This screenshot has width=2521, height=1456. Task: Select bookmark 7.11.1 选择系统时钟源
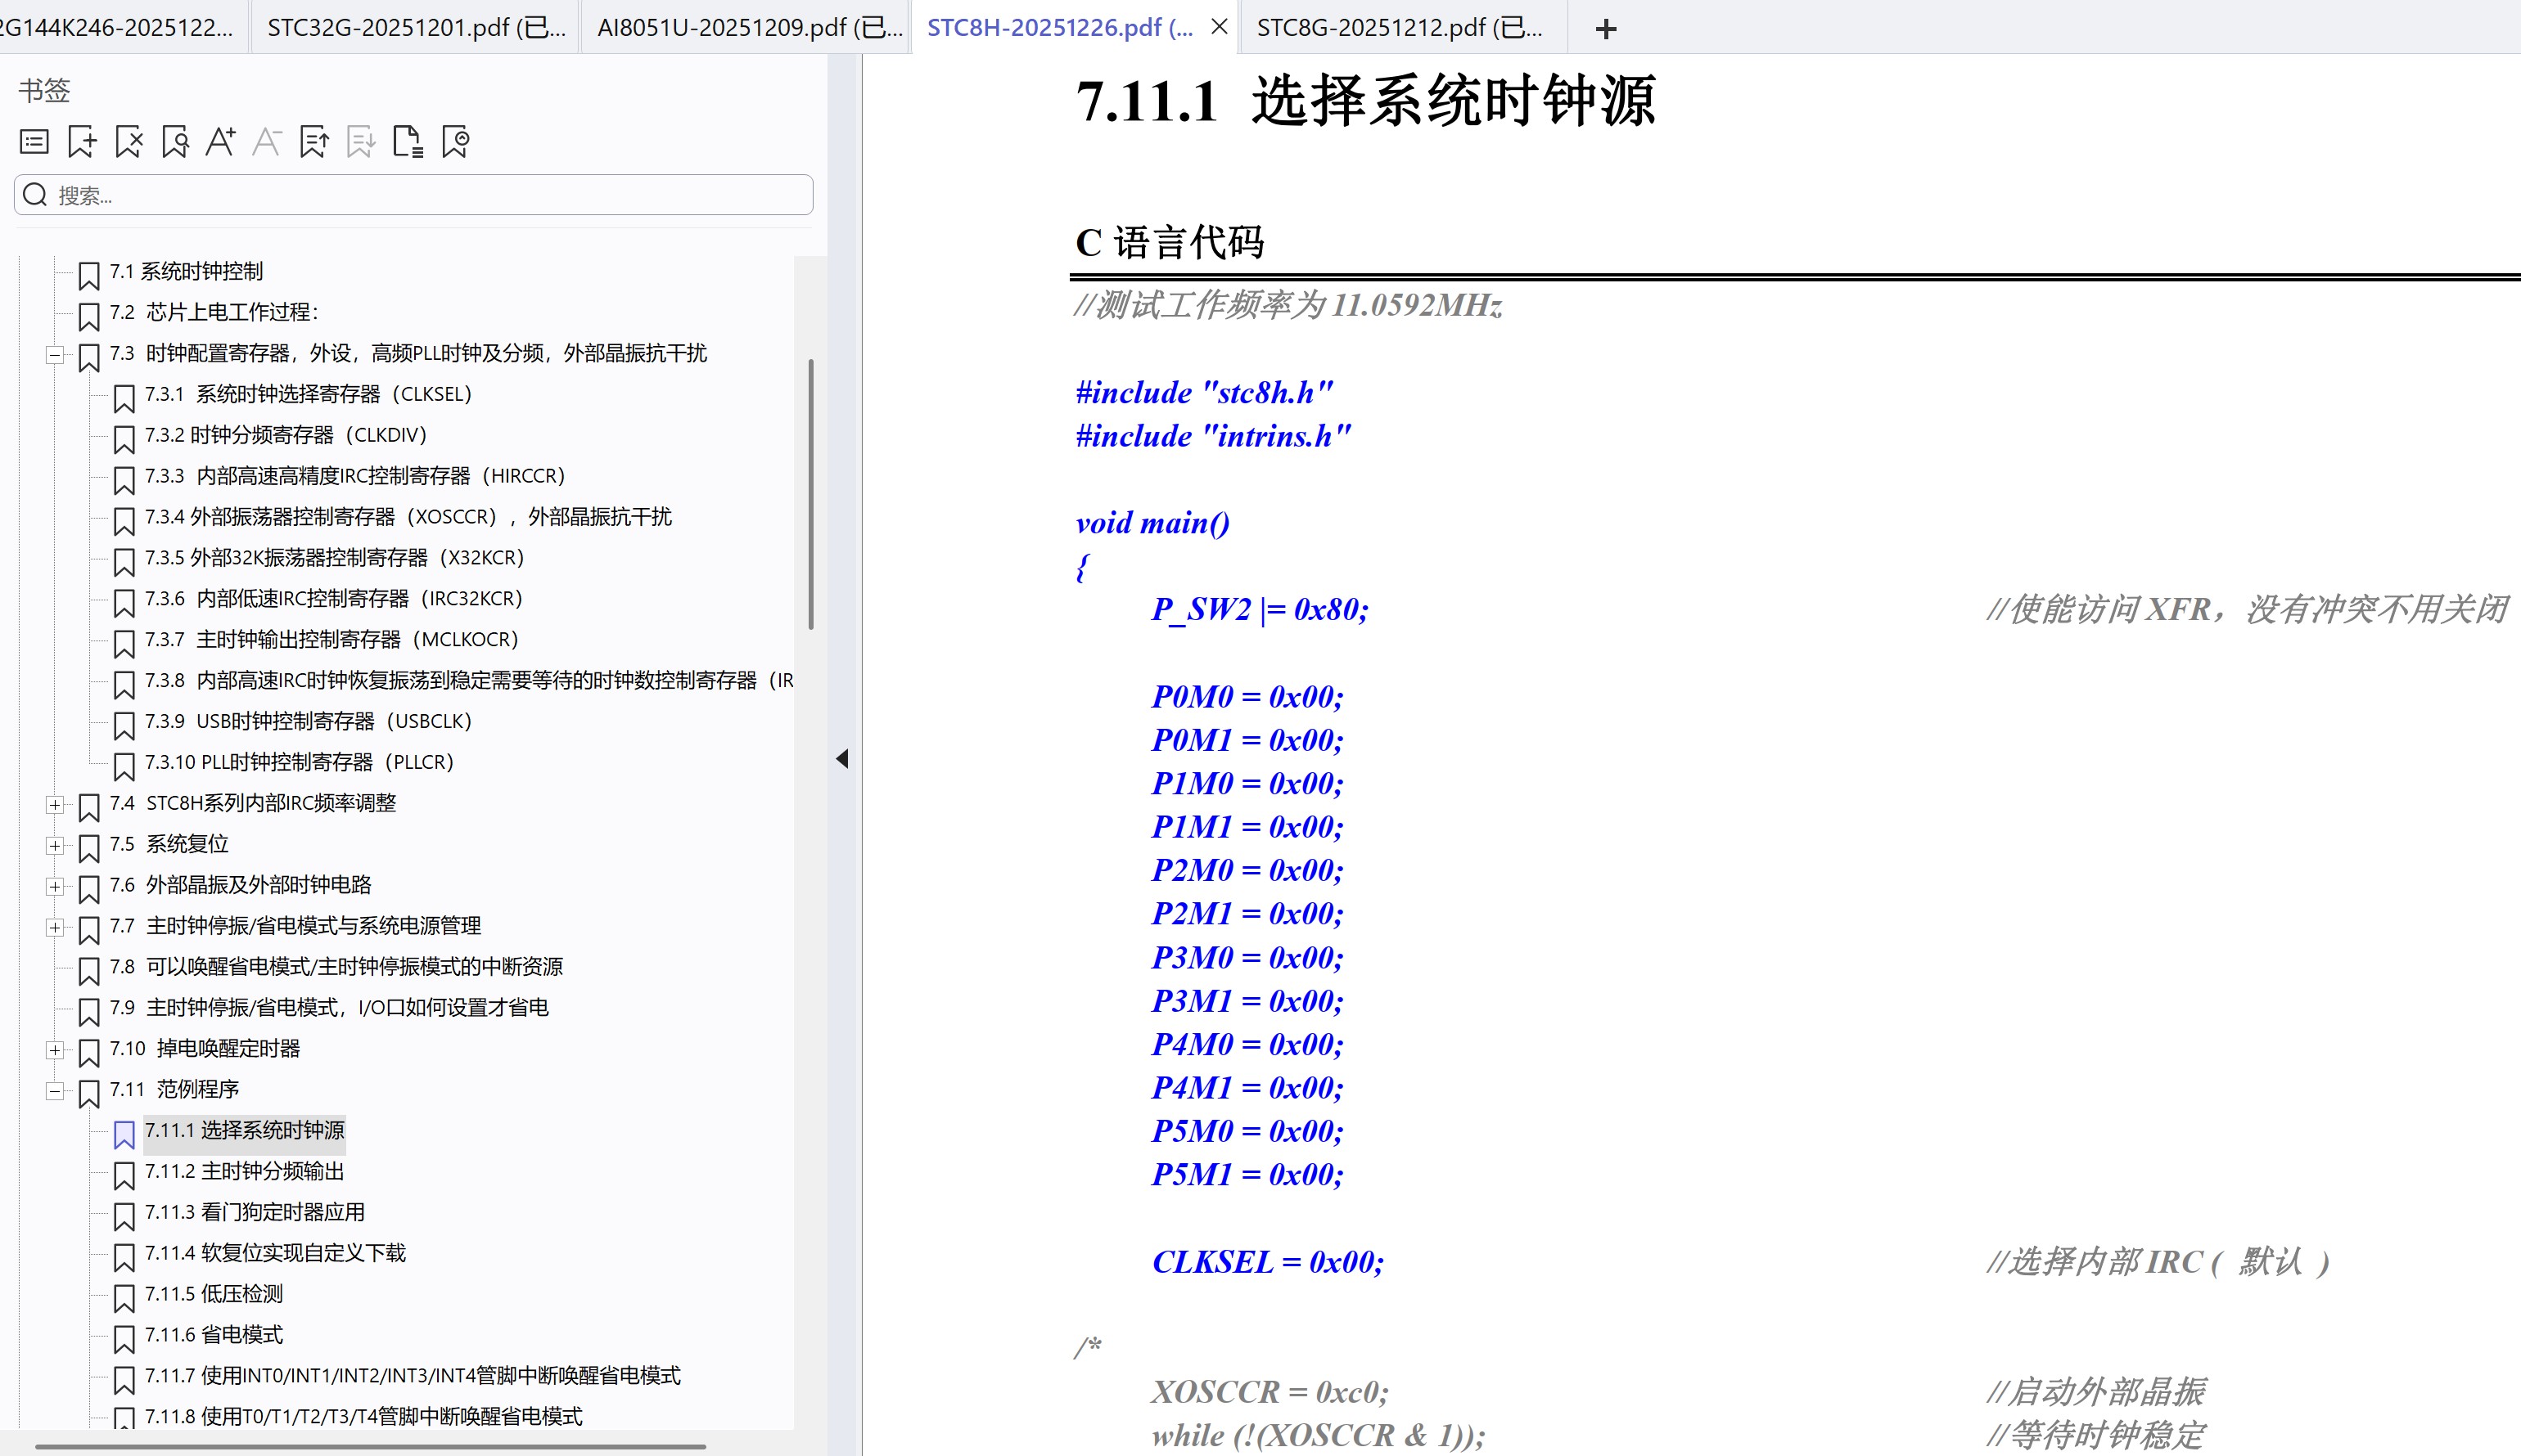click(244, 1132)
